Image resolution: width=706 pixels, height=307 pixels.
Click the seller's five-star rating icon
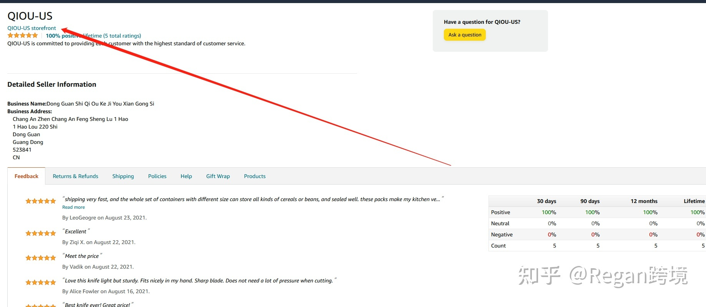(x=23, y=35)
